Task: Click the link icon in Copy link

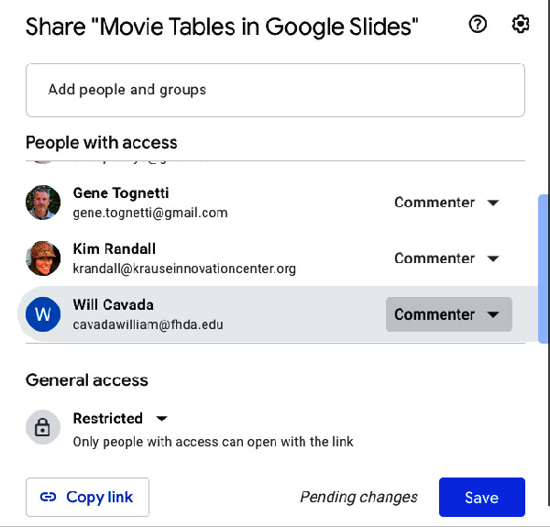Action: [x=48, y=497]
